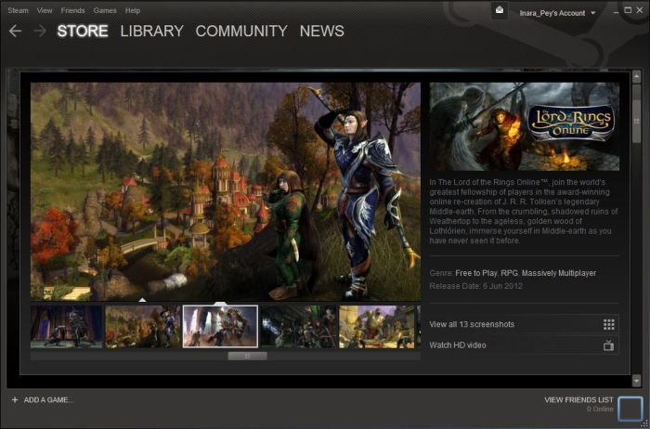Click the plus icon beside Add a Game
Screen dimensions: 650x429
(14, 399)
